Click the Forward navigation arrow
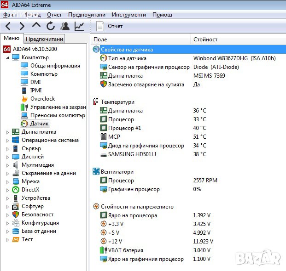Viewport: 286px width, 271px height. tap(22, 26)
